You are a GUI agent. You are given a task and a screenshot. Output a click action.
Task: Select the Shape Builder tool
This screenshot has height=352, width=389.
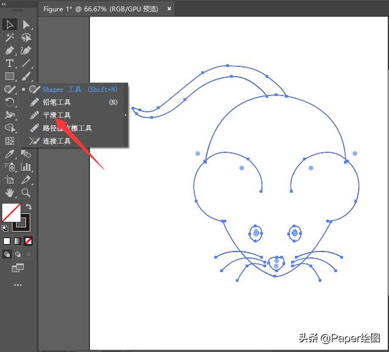(x=10, y=128)
